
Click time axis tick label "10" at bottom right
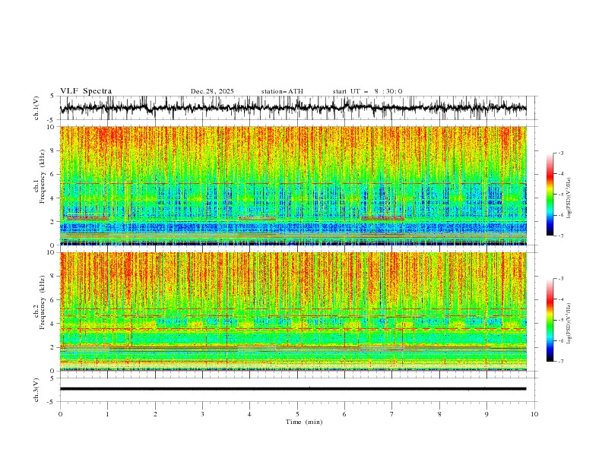tap(534, 414)
